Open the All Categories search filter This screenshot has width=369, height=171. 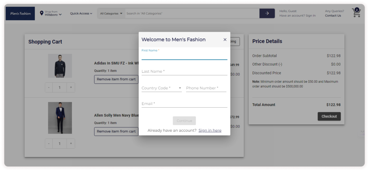click(x=111, y=13)
